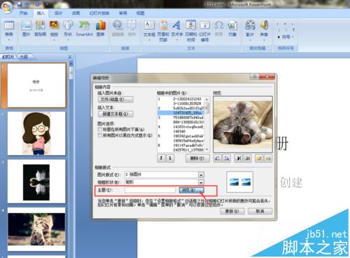Decrease contrast of preview picture
Viewport: 350px width, 258px height.
247,158
